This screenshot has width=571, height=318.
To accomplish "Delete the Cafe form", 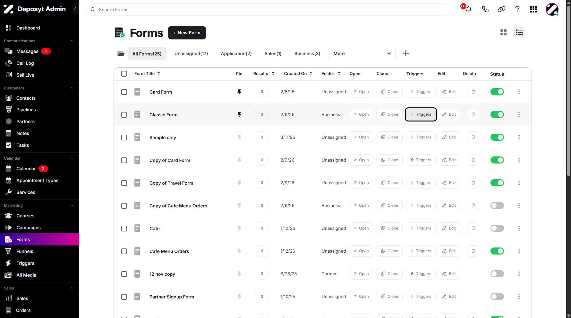I will (473, 228).
